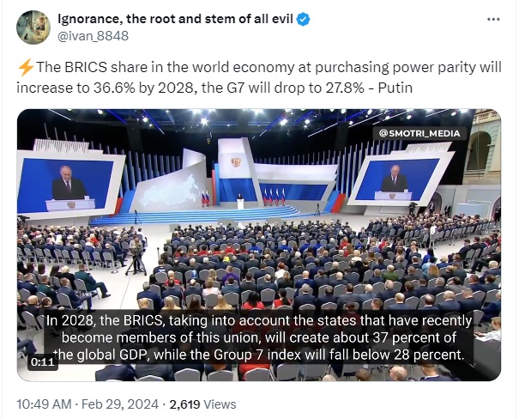Click the left big screen in video

68,184
